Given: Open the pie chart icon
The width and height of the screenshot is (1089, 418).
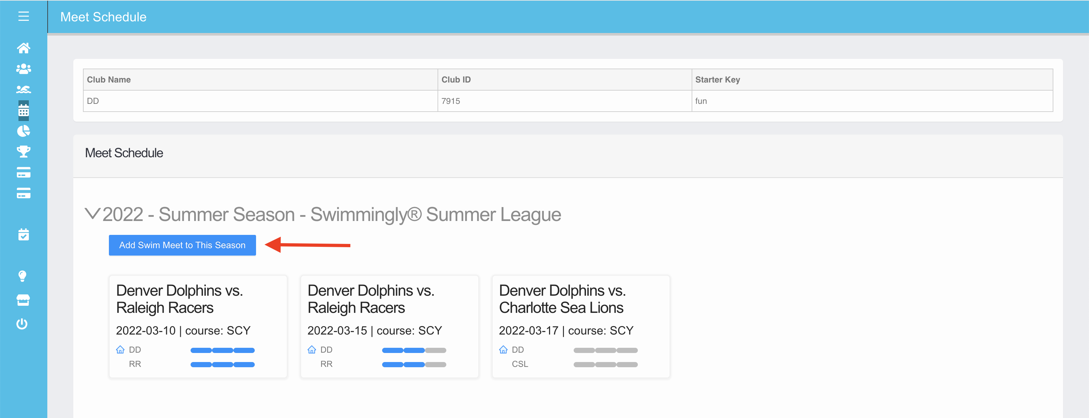Looking at the screenshot, I should click(x=24, y=131).
